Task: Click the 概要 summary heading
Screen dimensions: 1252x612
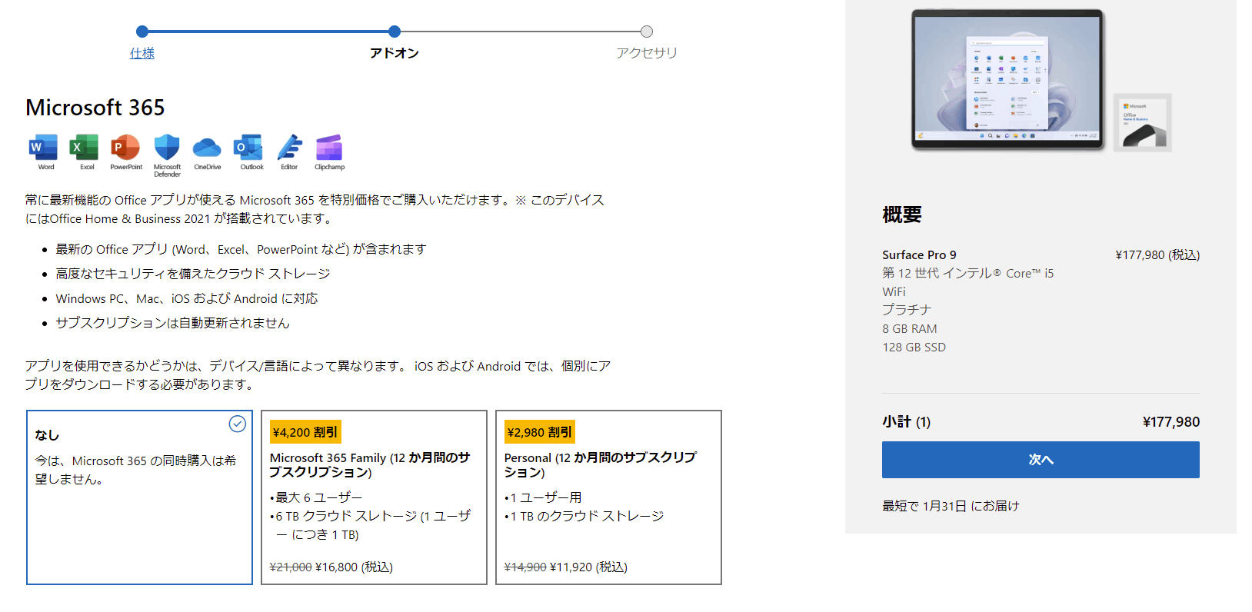Action: pos(902,215)
